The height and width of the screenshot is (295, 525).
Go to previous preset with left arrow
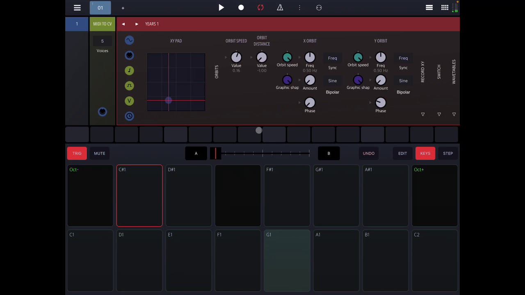point(123,24)
